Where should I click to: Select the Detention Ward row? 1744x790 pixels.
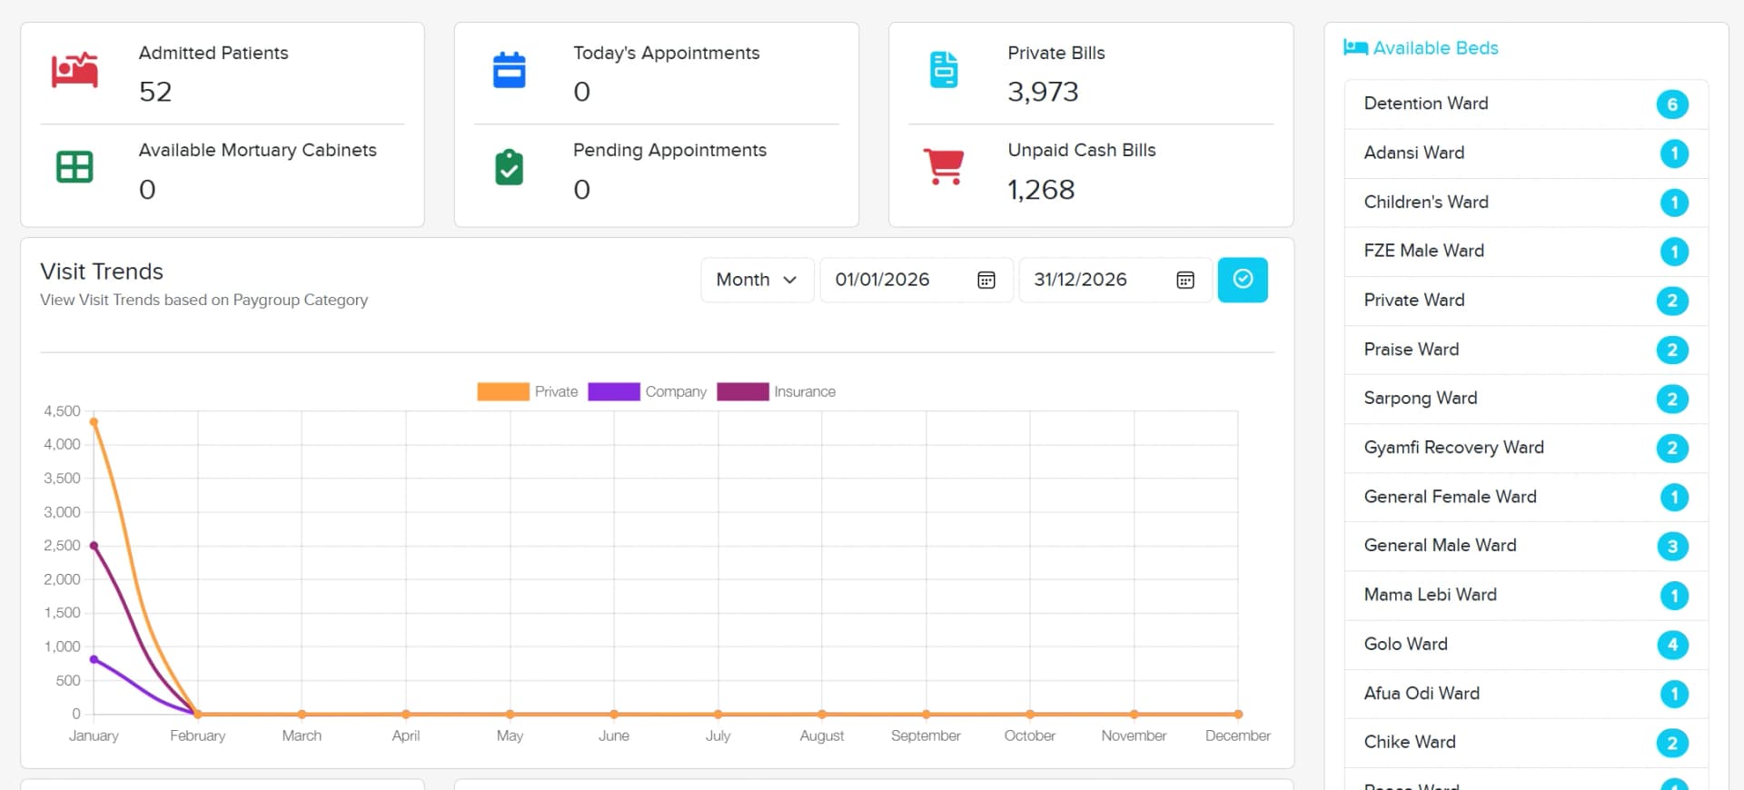pyautogui.click(x=1526, y=104)
